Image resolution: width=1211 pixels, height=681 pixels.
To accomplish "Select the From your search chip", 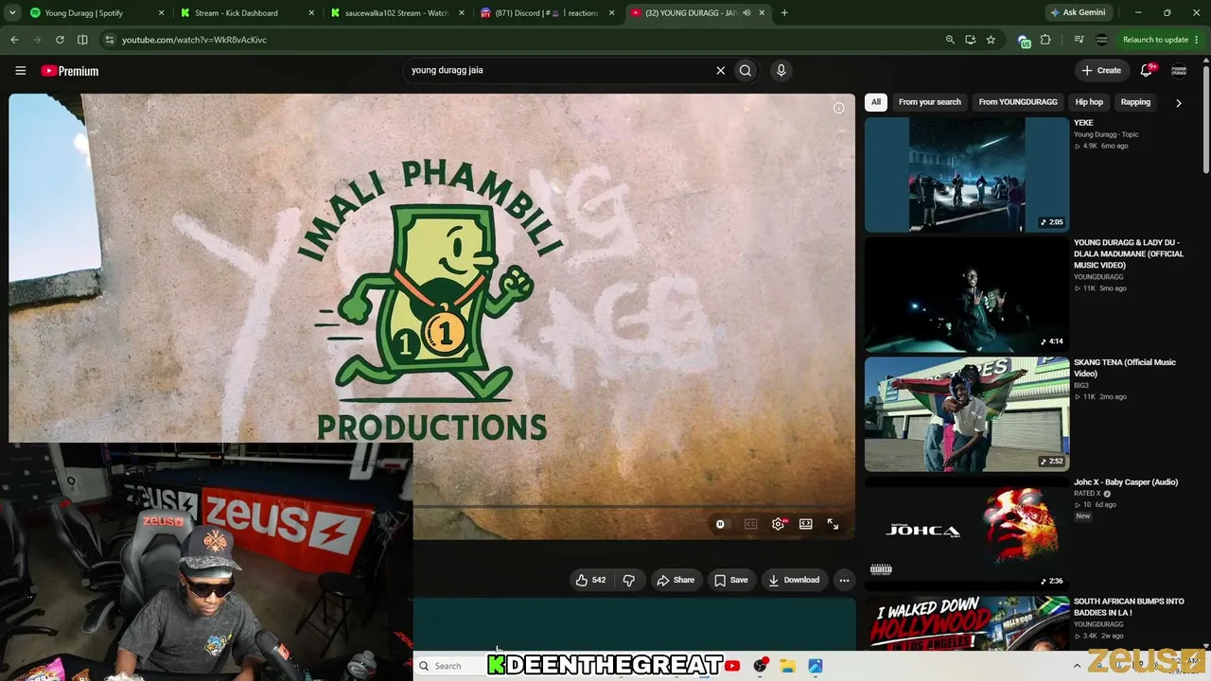I will click(930, 102).
